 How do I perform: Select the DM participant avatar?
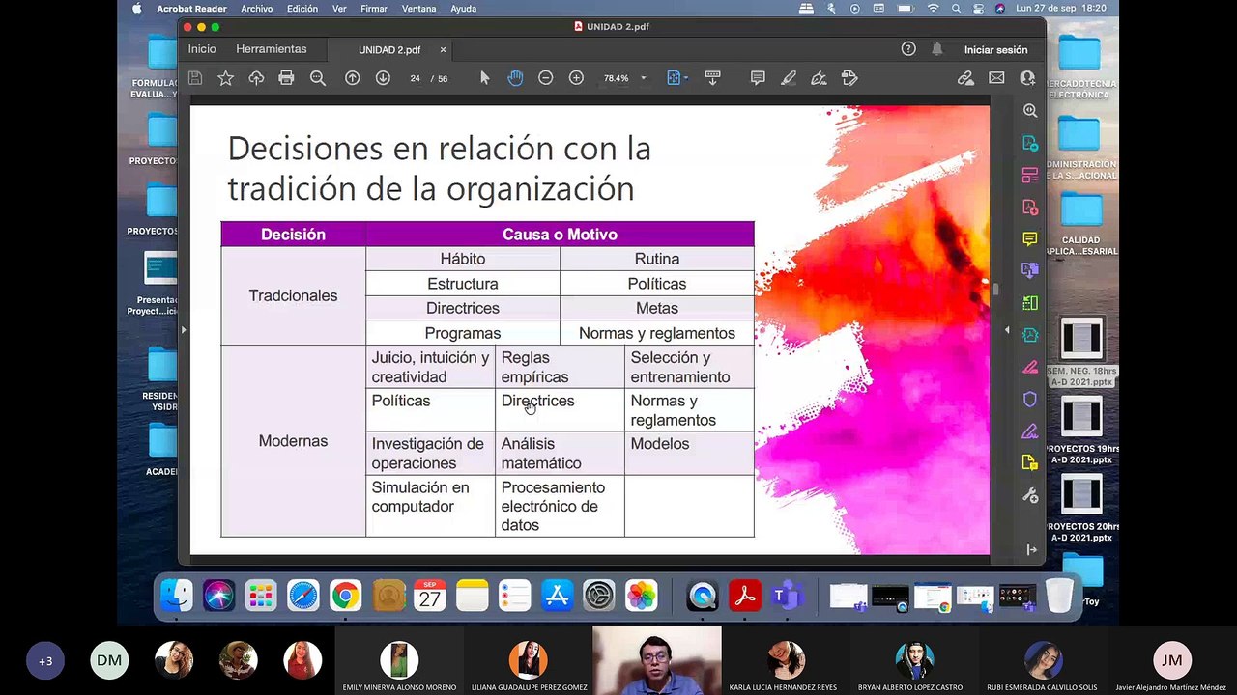coord(109,661)
